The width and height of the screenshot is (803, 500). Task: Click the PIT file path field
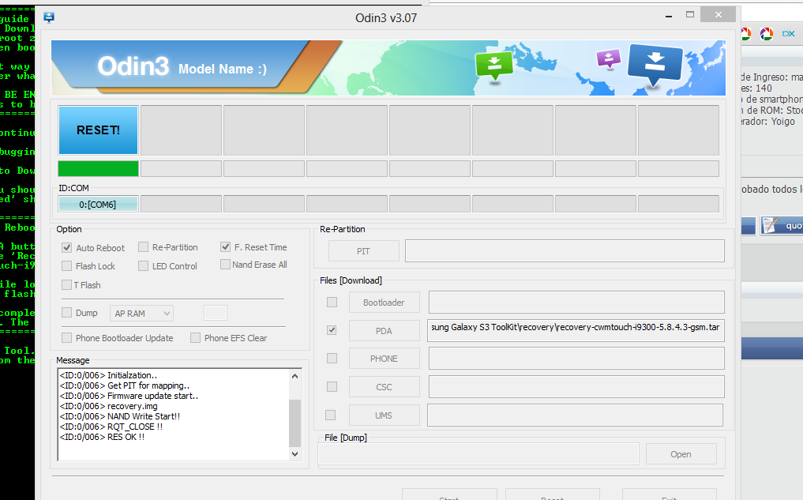tap(565, 250)
